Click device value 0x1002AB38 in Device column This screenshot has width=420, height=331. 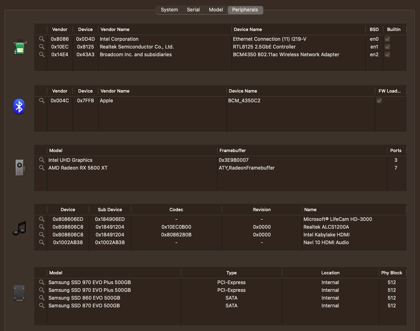(x=68, y=242)
